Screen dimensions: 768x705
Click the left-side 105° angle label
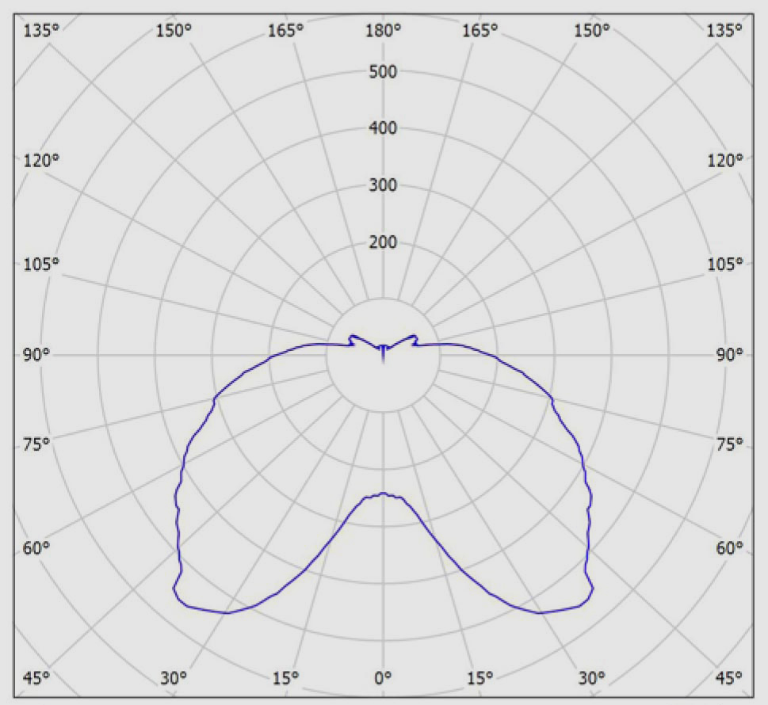pyautogui.click(x=41, y=264)
